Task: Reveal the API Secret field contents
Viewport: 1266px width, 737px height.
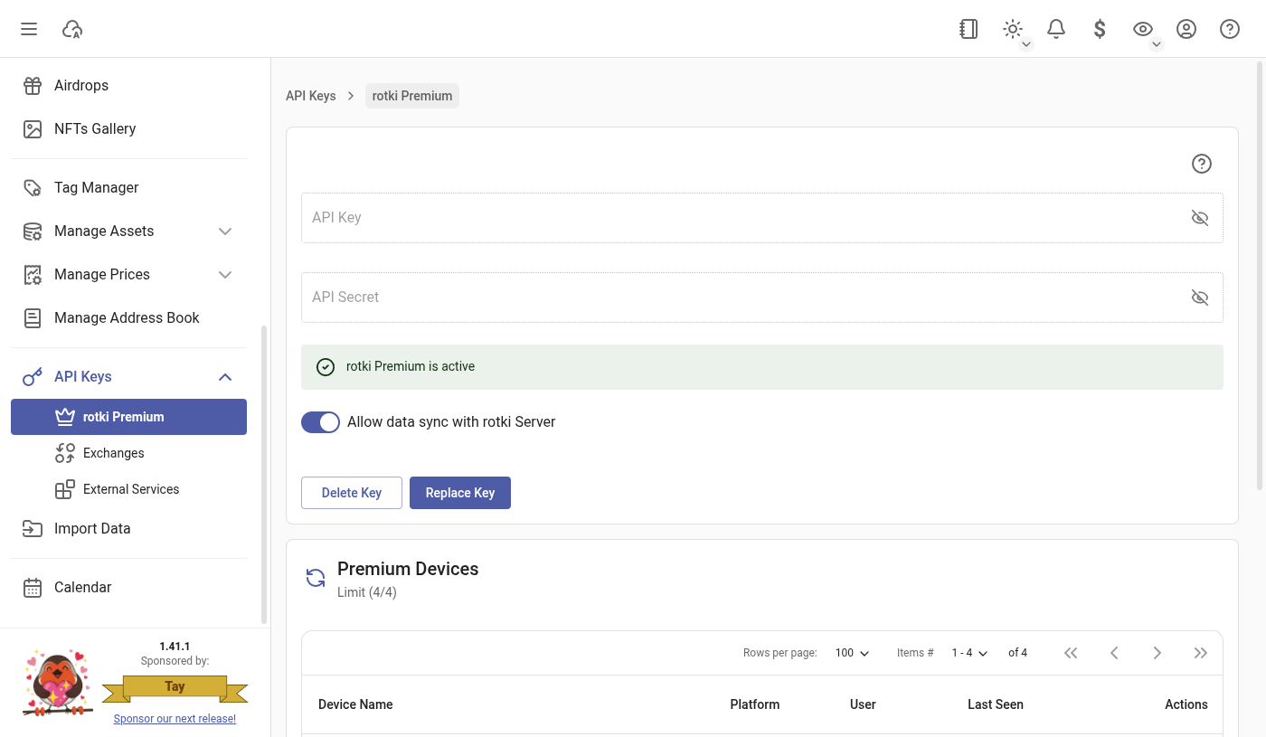Action: 1199,298
